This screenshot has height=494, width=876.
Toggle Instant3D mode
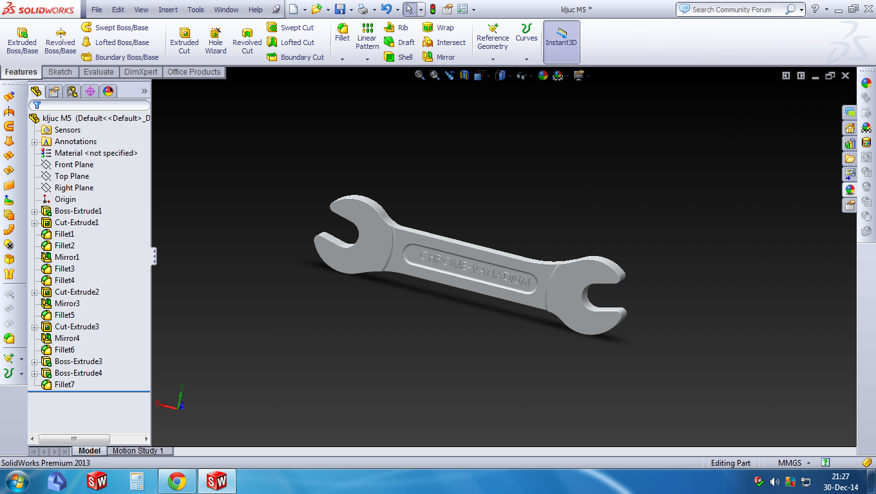561,42
